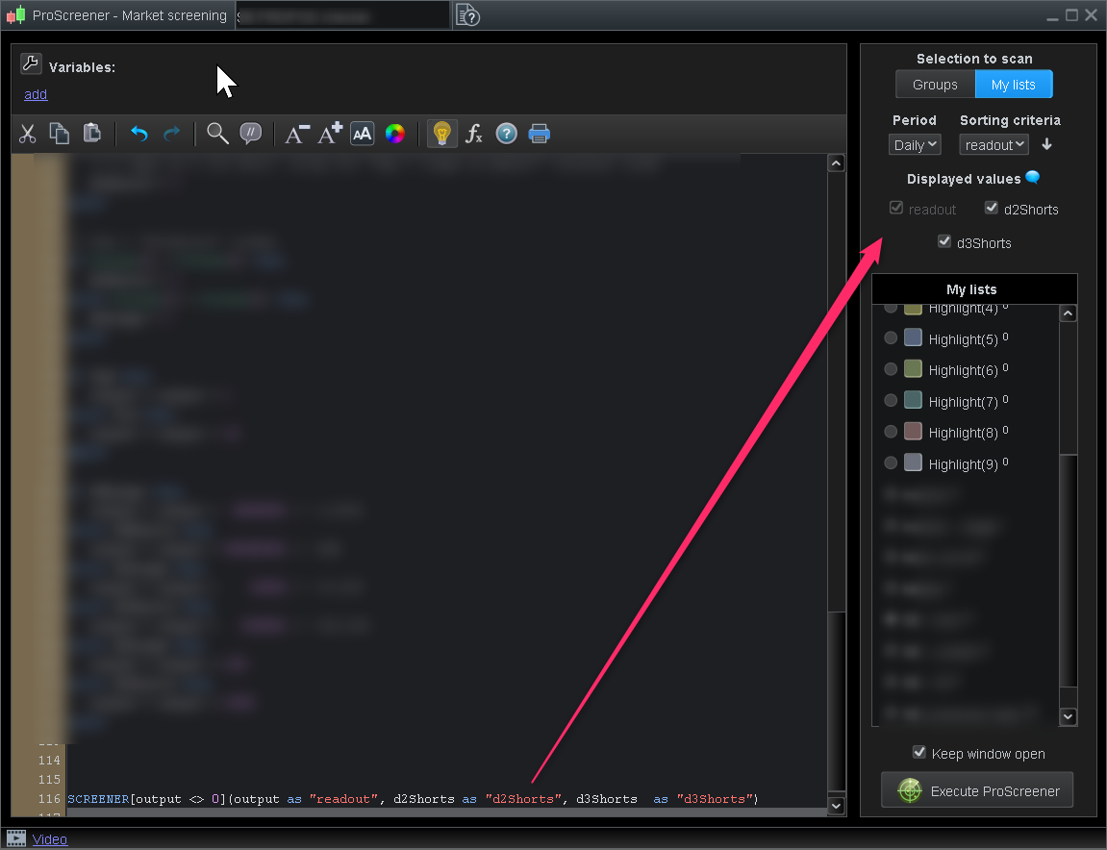
Task: Open help with the question mark icon
Action: [x=506, y=134]
